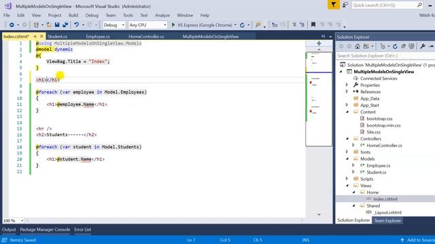Click the pin icon on Index.cshtml tab
435x244 pixels.
pos(35,36)
